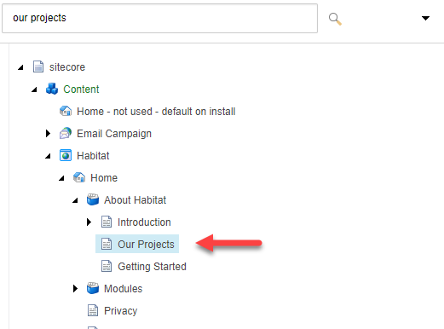The image size is (444, 329).
Task: Collapse the Habitat tree node
Action: click(x=48, y=156)
